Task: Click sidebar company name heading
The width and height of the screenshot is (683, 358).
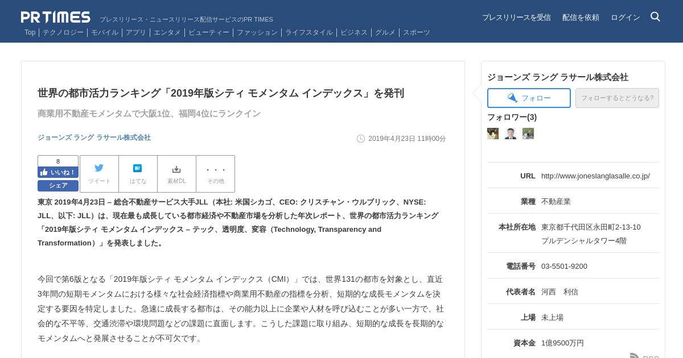Action: (x=558, y=77)
